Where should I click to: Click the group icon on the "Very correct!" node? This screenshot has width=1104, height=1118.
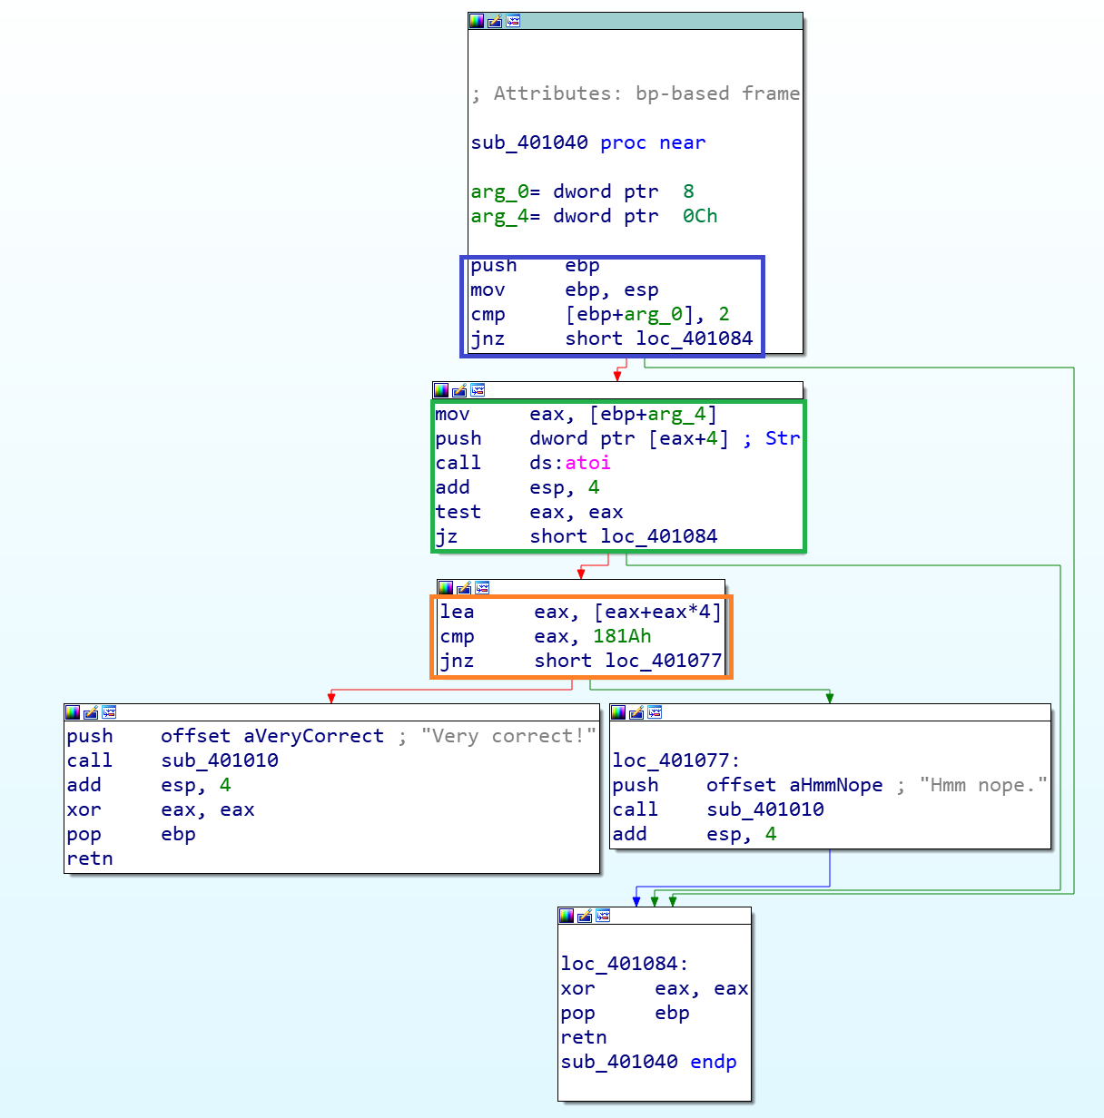point(109,712)
